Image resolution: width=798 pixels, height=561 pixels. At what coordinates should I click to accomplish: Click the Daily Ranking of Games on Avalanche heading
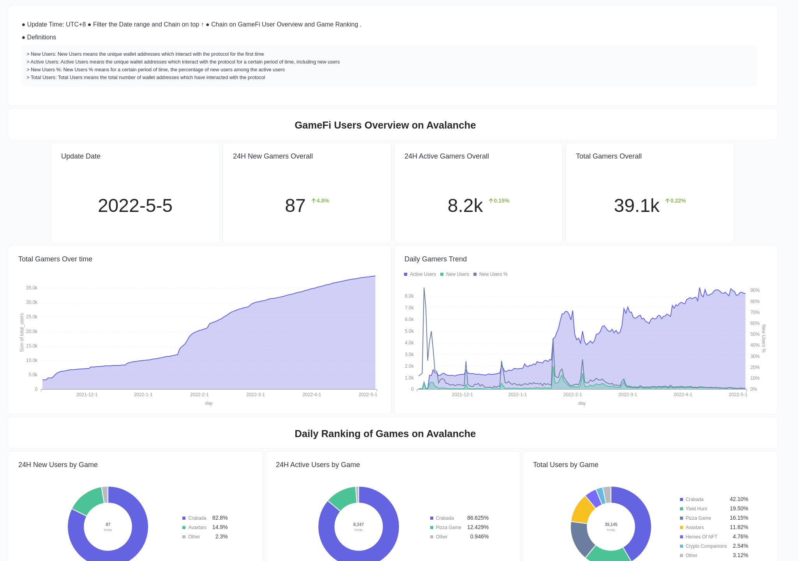(x=385, y=434)
